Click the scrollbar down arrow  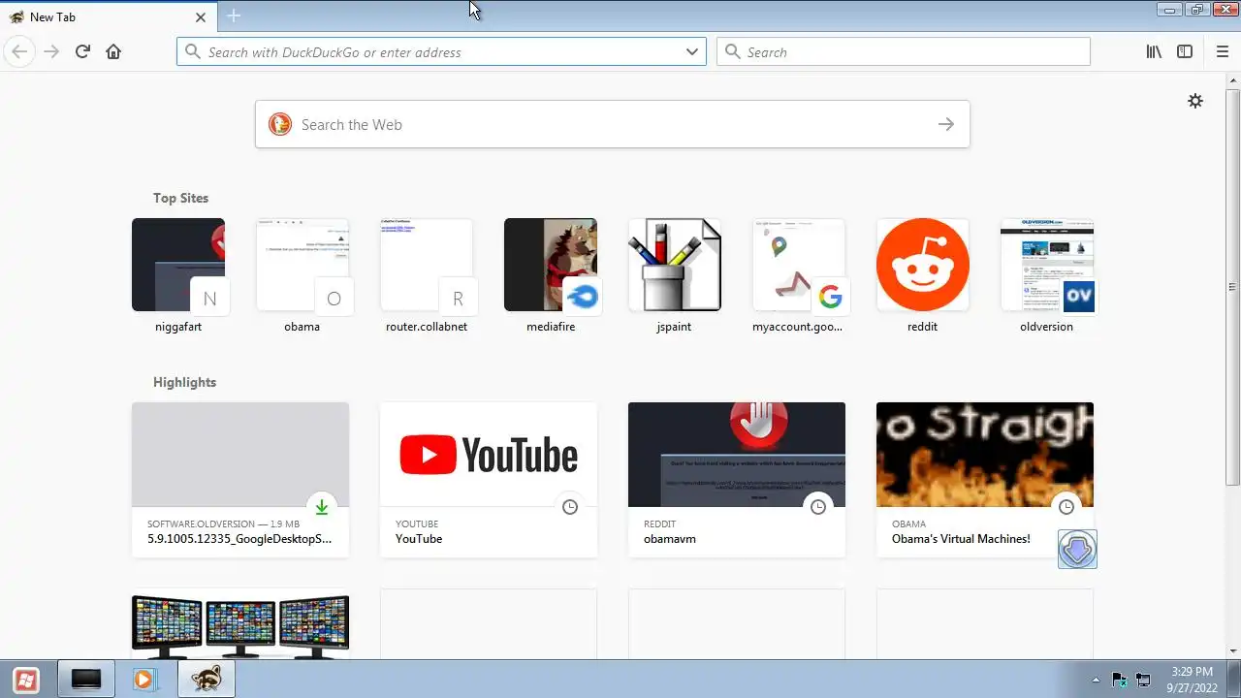1233,651
